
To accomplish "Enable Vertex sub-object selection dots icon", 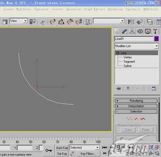I will (x=130, y=119).
